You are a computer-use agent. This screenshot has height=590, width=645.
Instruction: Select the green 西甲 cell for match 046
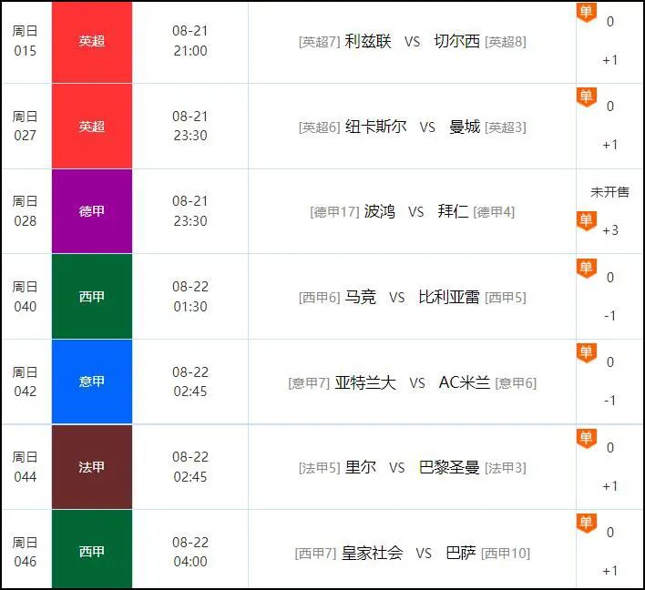click(92, 549)
